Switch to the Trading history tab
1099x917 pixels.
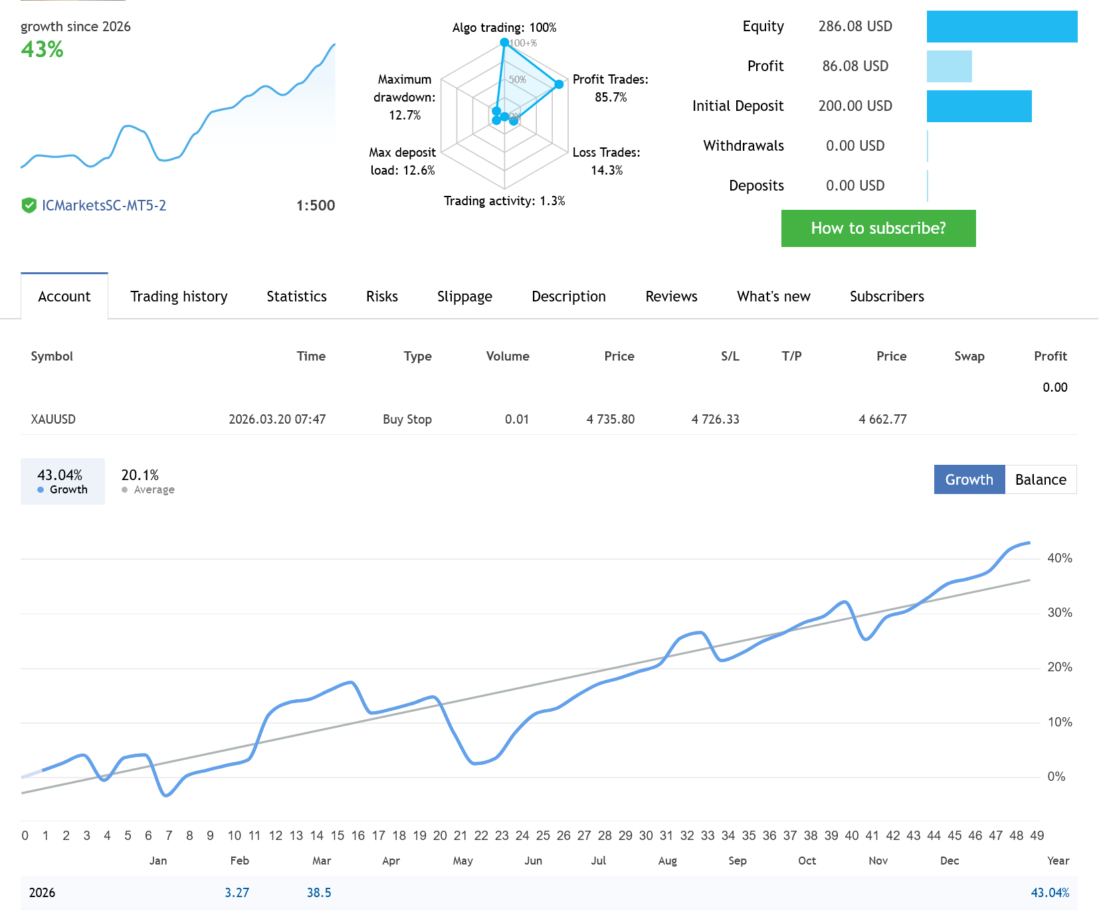(179, 297)
